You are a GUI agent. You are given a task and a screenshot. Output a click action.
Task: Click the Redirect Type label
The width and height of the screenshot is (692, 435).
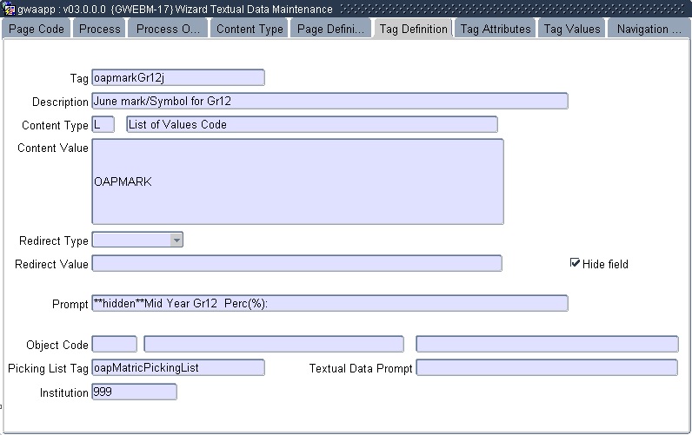(x=54, y=241)
